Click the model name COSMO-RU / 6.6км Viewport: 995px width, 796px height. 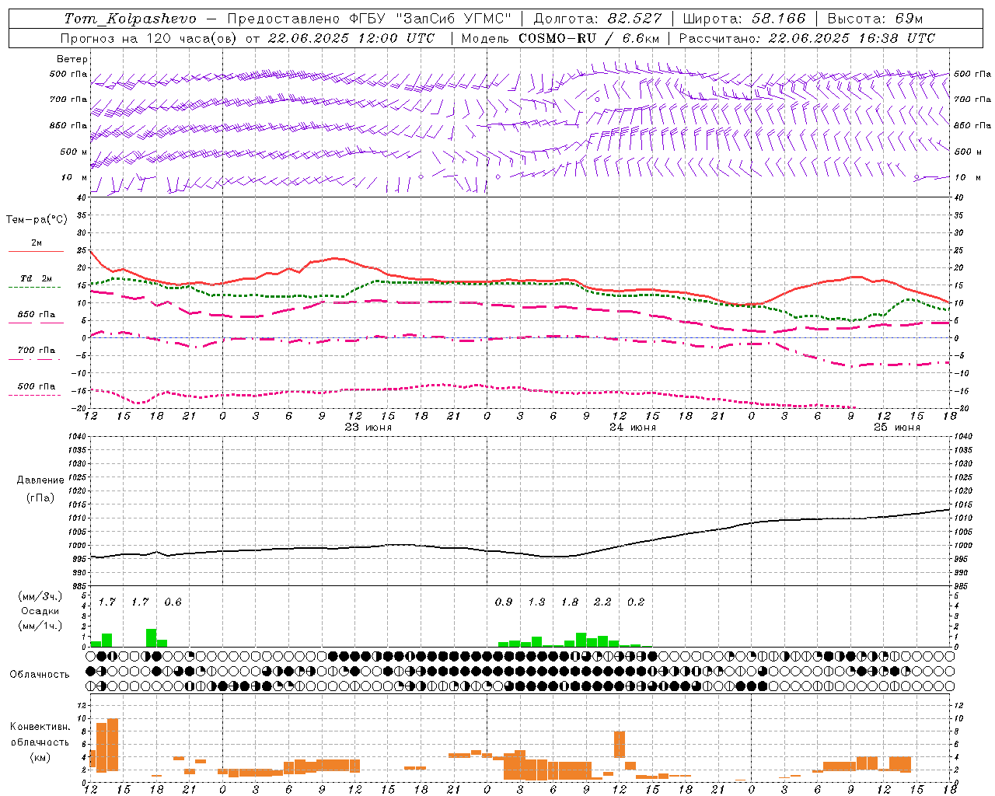coord(588,38)
